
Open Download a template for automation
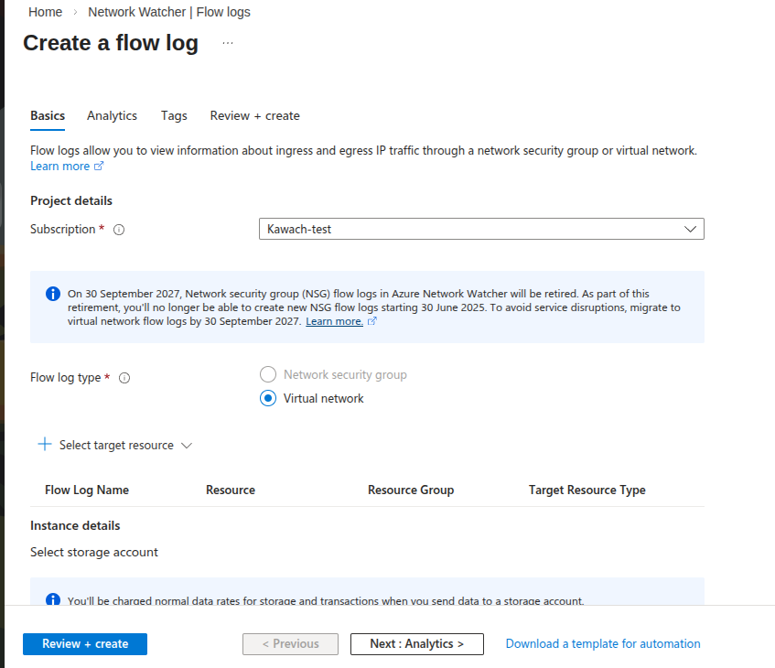point(602,643)
